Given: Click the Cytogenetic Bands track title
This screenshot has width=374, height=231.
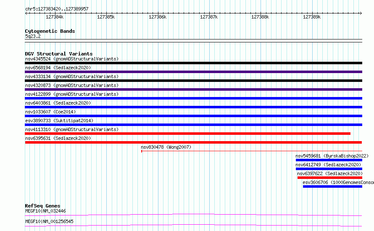Looking at the screenshot, I should coord(50,31).
